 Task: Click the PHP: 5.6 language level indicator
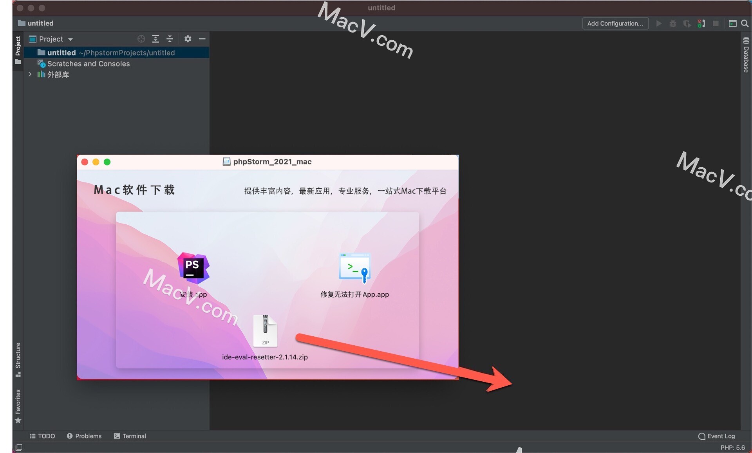pyautogui.click(x=732, y=448)
